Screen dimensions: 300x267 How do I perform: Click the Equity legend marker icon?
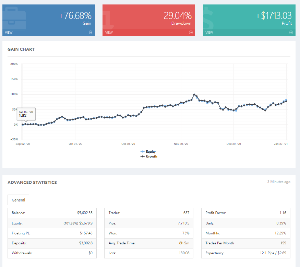[142, 151]
